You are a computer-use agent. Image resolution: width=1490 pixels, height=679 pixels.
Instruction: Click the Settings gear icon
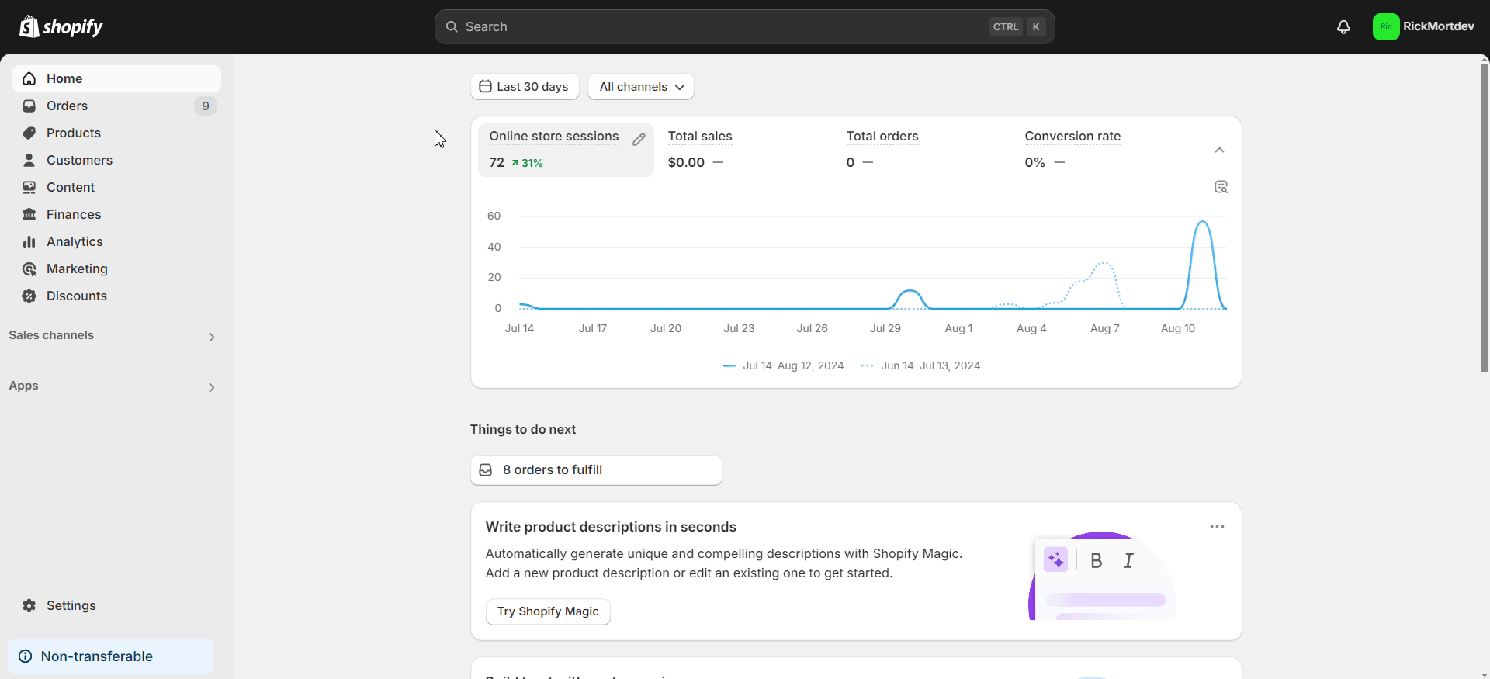pyautogui.click(x=29, y=605)
